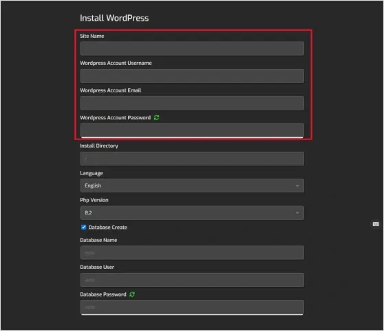This screenshot has height=331, width=384.
Task: Click the Php Version label
Action: click(x=94, y=200)
